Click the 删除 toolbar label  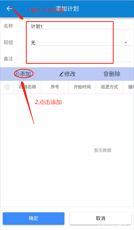tap(114, 74)
